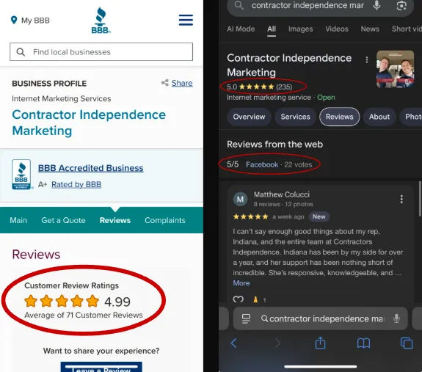Tap Safari share icon
The width and height of the screenshot is (422, 372).
(x=320, y=343)
